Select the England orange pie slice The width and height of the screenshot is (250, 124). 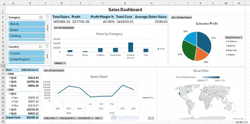click(201, 55)
